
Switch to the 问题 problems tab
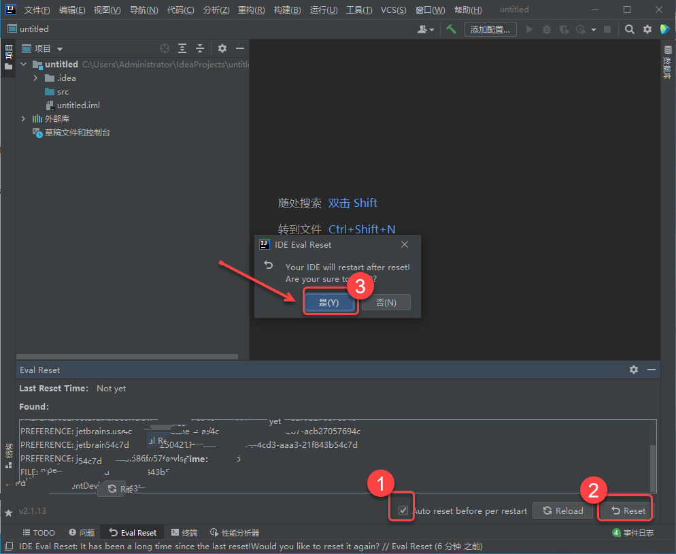82,532
